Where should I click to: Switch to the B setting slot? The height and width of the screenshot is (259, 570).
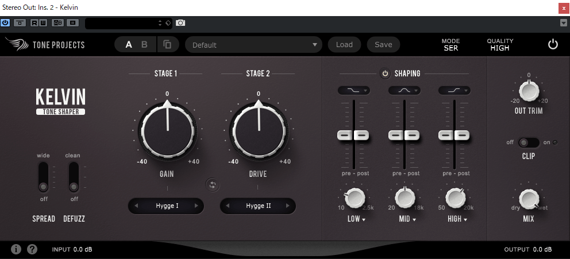(x=145, y=45)
